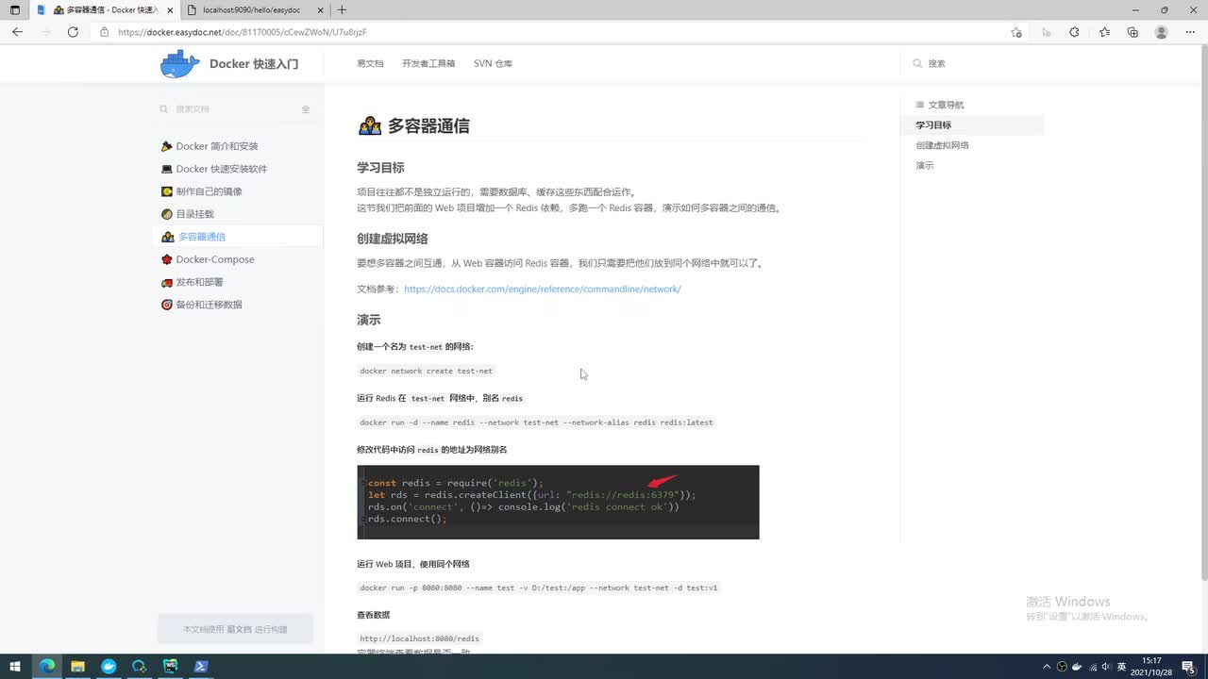Viewport: 1208px width, 679px height.
Task: Open SVN 仓库 header menu
Action: [x=493, y=63]
